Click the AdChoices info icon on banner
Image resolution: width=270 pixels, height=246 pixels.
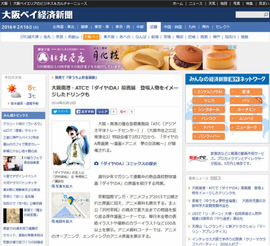[230, 47]
